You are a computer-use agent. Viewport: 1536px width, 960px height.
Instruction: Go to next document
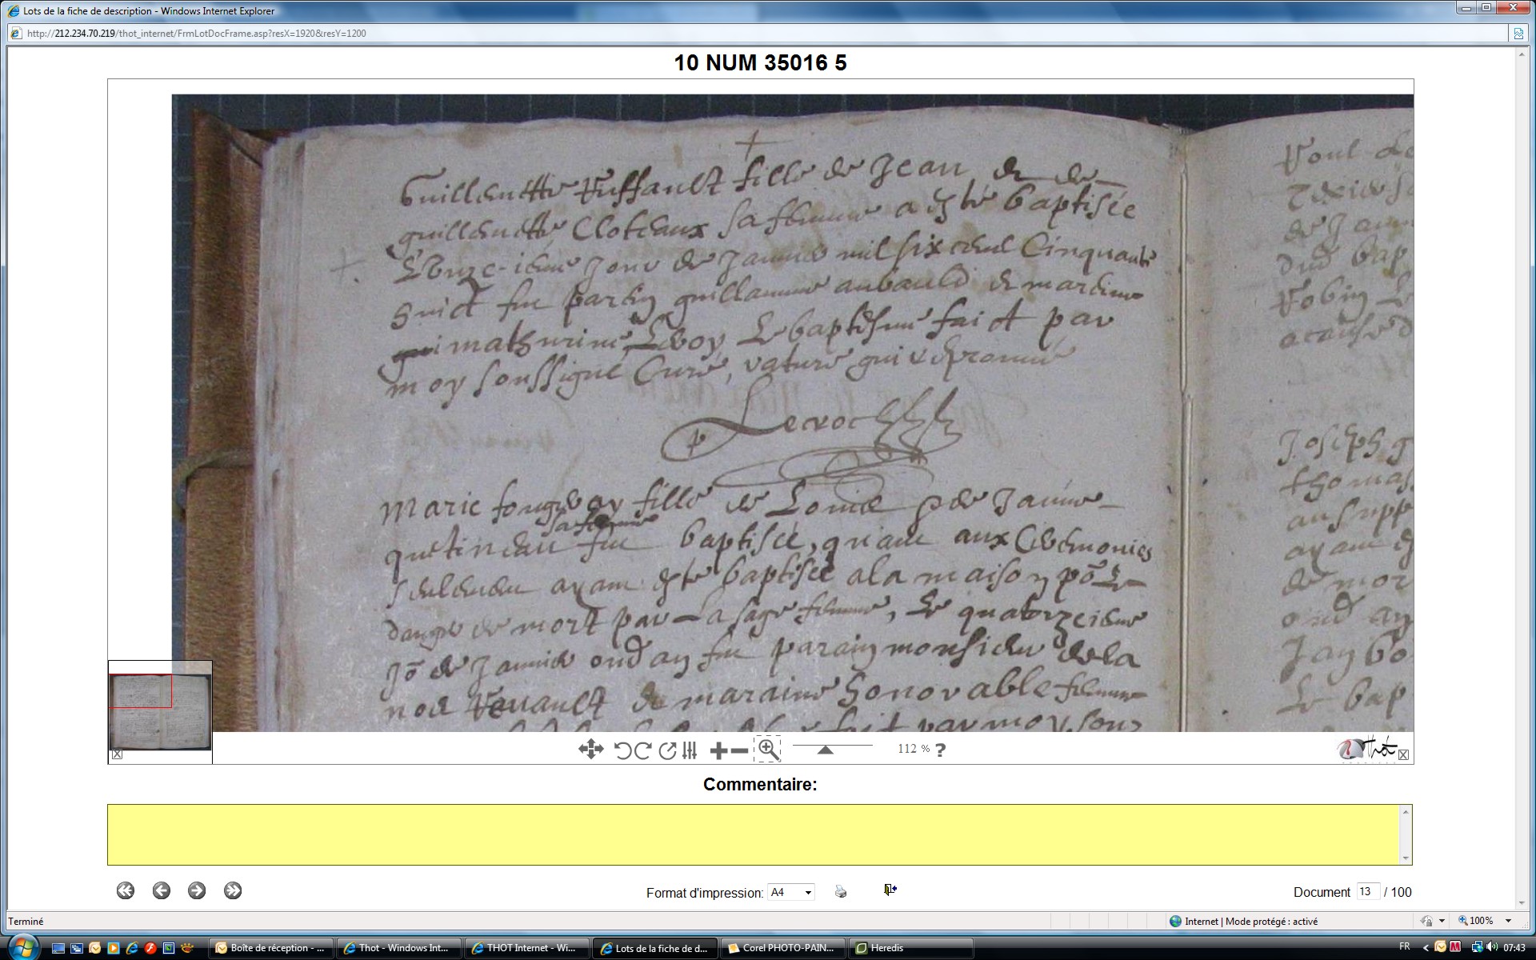[197, 890]
